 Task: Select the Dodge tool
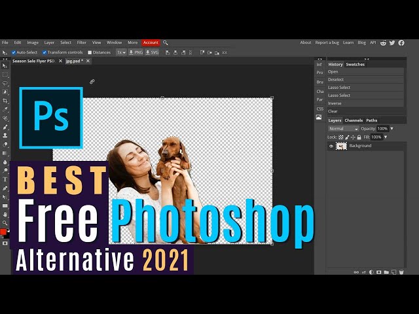coord(5,171)
